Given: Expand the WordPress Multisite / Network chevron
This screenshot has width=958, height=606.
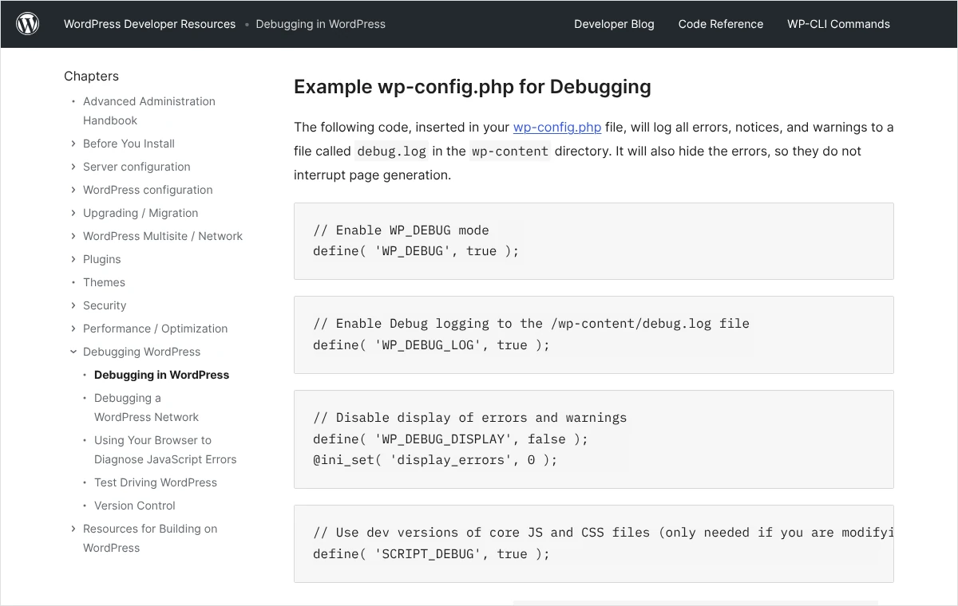Looking at the screenshot, I should (73, 236).
